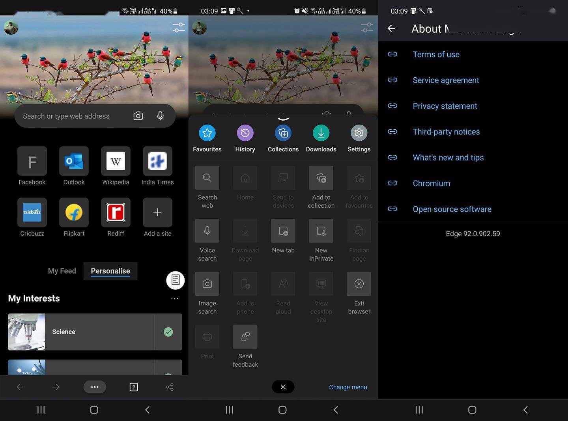The width and height of the screenshot is (568, 421).
Task: Tap the camera icon in search bar
Action: pyautogui.click(x=138, y=116)
